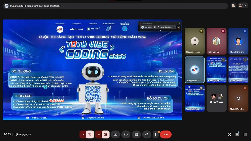Expand video settings arrow beside camera
Viewport: 251px width, 141px height.
pyautogui.click(x=99, y=134)
